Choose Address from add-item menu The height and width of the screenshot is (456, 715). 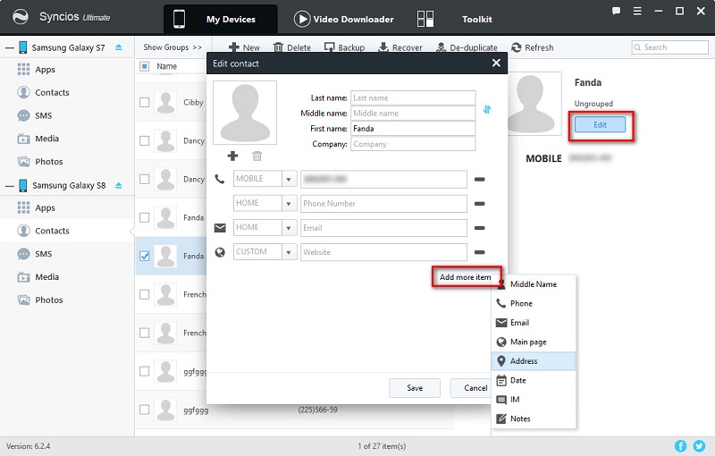tap(534, 360)
